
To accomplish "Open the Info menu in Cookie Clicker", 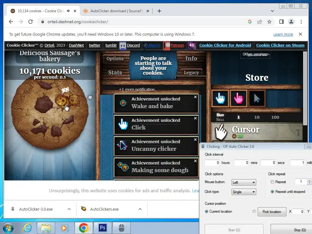I will coord(191,58).
